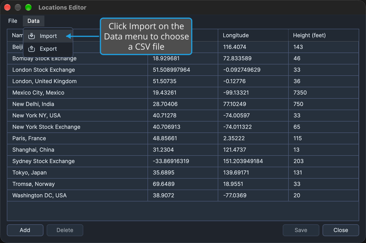Image resolution: width=366 pixels, height=243 pixels.
Task: Click latitude value 38.9072
Action: pos(163,195)
